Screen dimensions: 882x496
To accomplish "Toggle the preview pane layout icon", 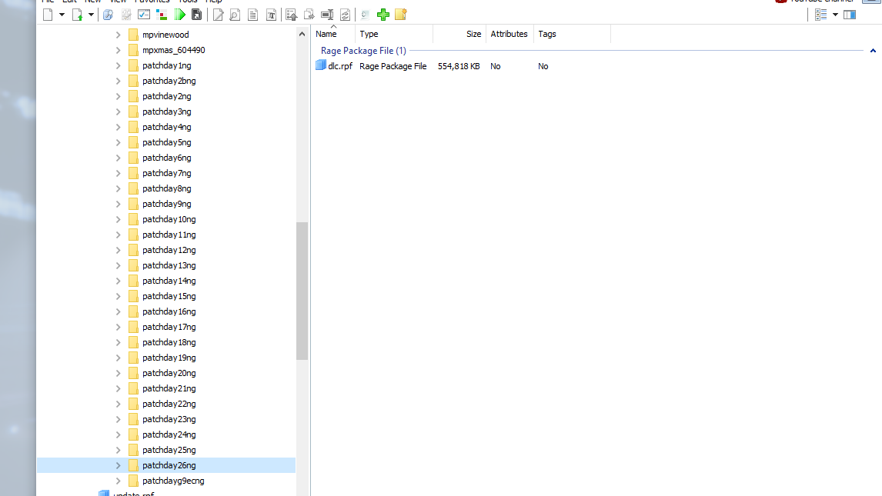I will (x=850, y=15).
